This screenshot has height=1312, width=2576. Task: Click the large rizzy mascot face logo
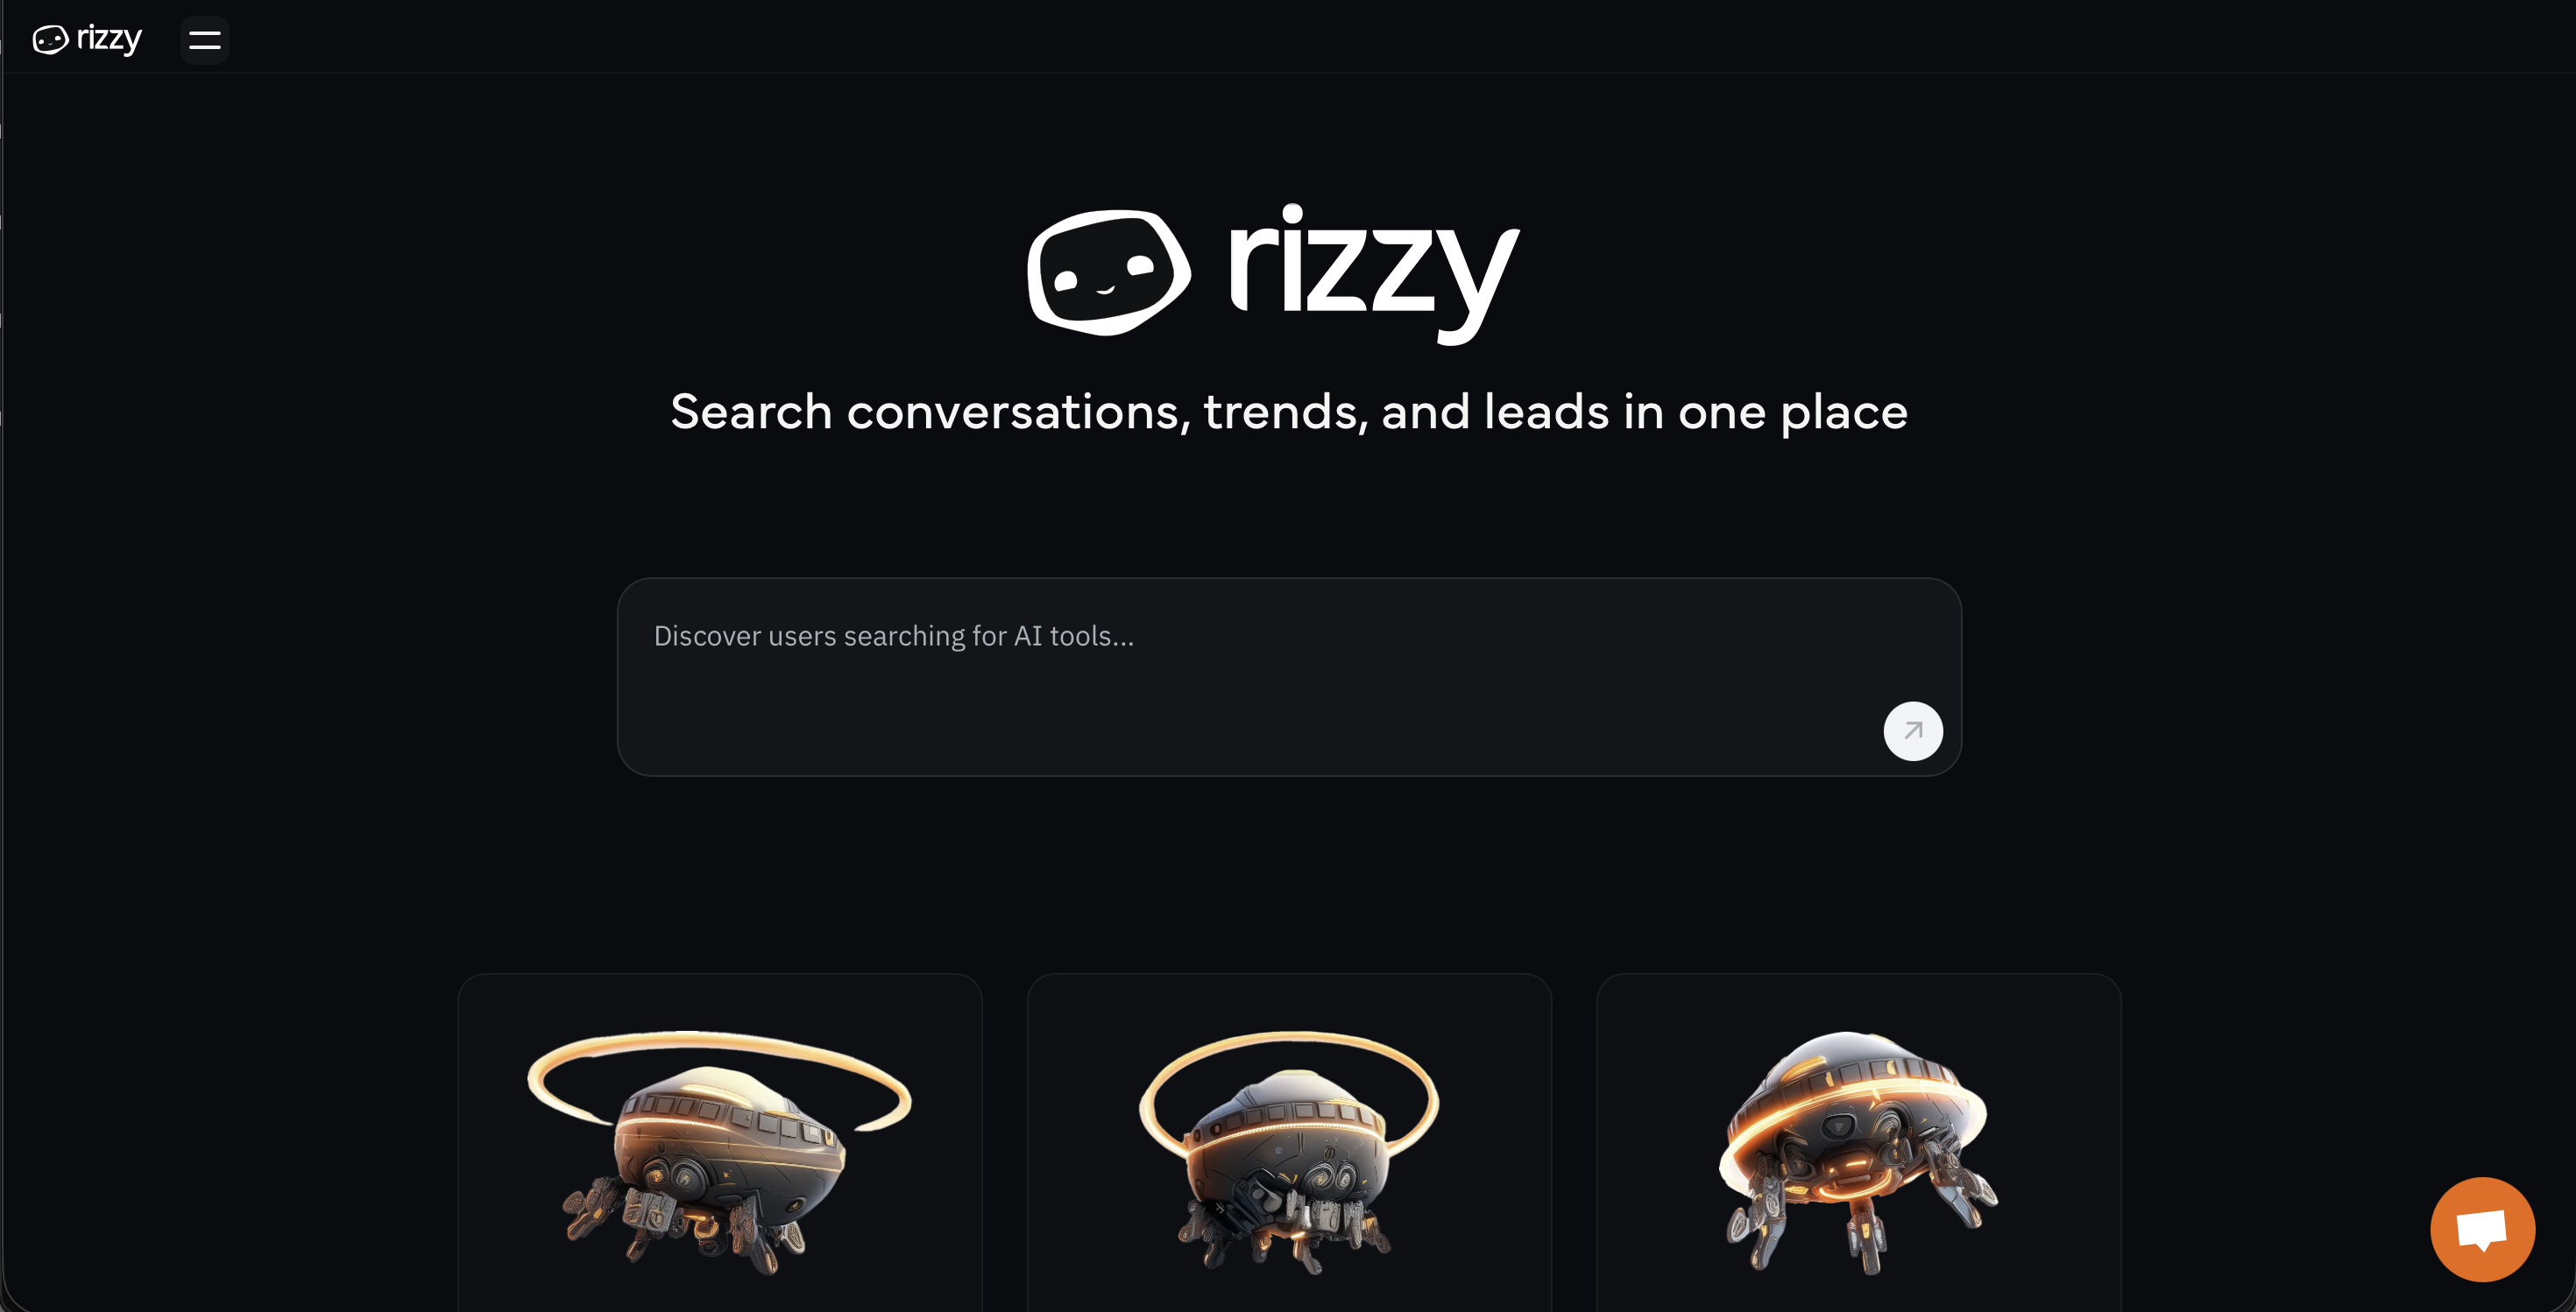(x=1108, y=272)
